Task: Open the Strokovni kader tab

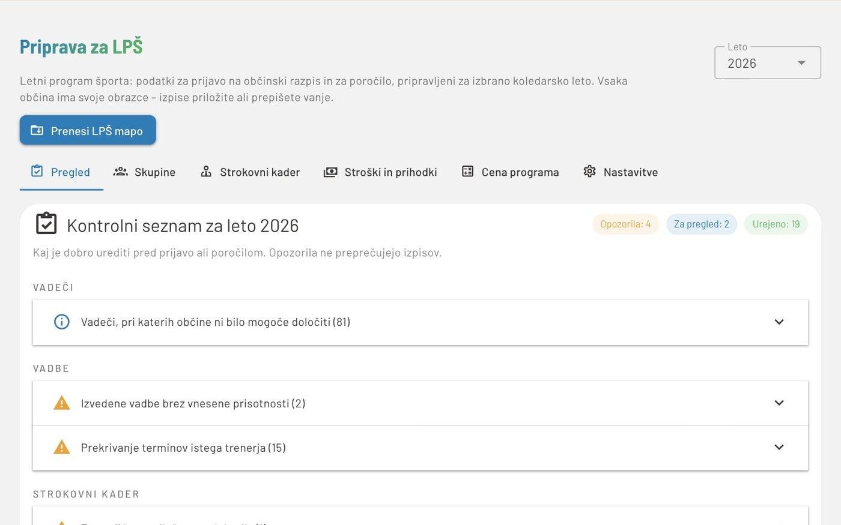Action: point(250,172)
